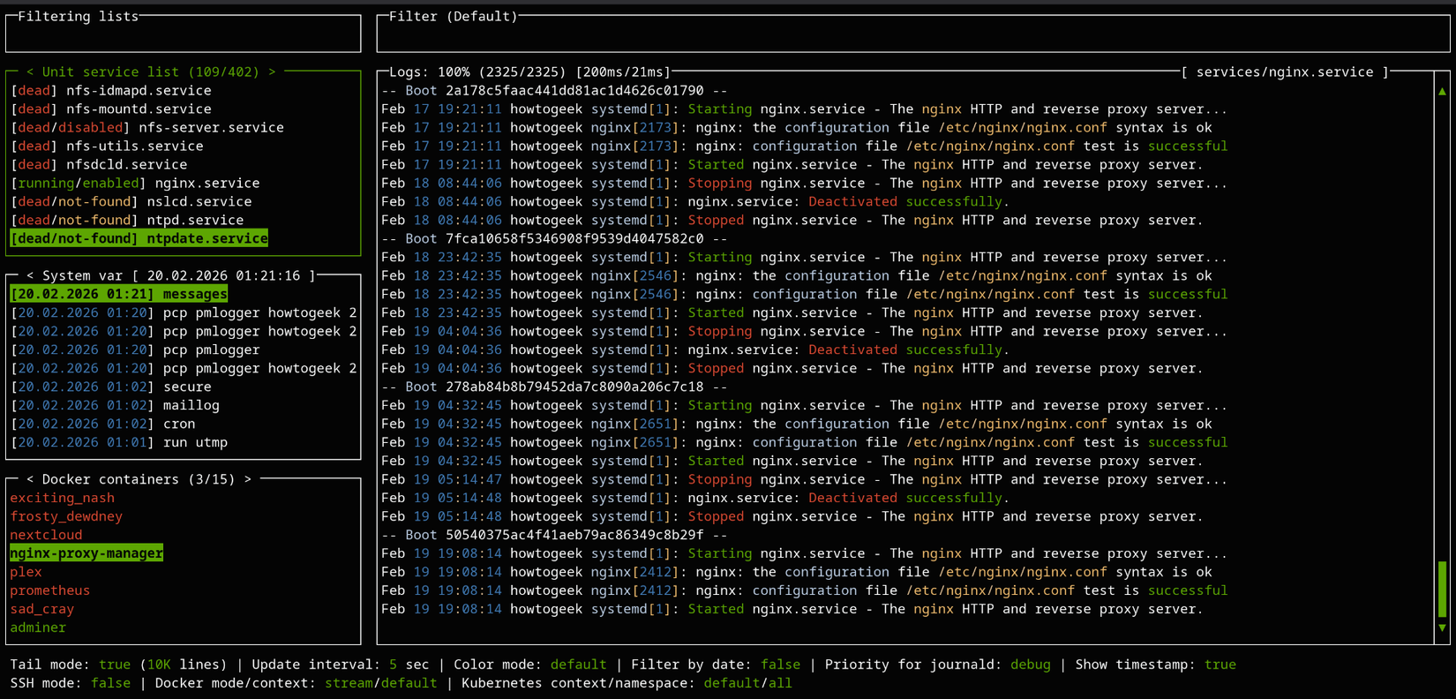Open the maillog system log
This screenshot has height=699, width=1456.
(115, 406)
